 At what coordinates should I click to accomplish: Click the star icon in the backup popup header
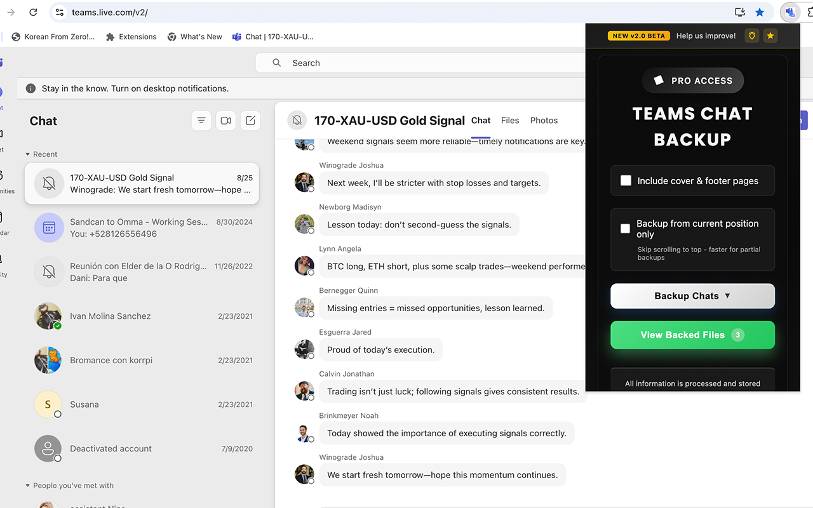coord(770,36)
